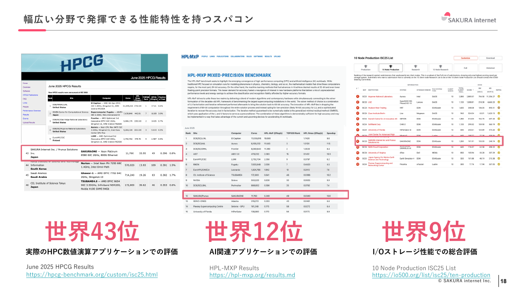Switch to the Research tab
The width and height of the screenshot is (517, 290).
(416, 68)
